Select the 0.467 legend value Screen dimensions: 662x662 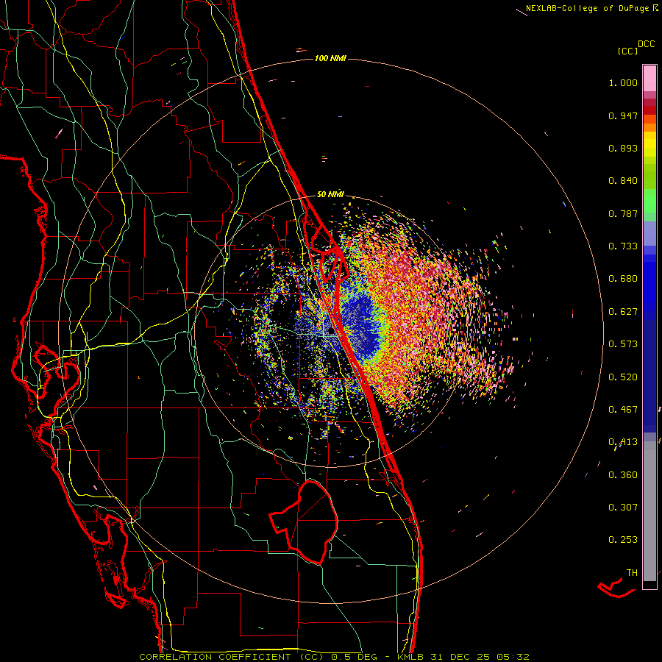coord(623,410)
